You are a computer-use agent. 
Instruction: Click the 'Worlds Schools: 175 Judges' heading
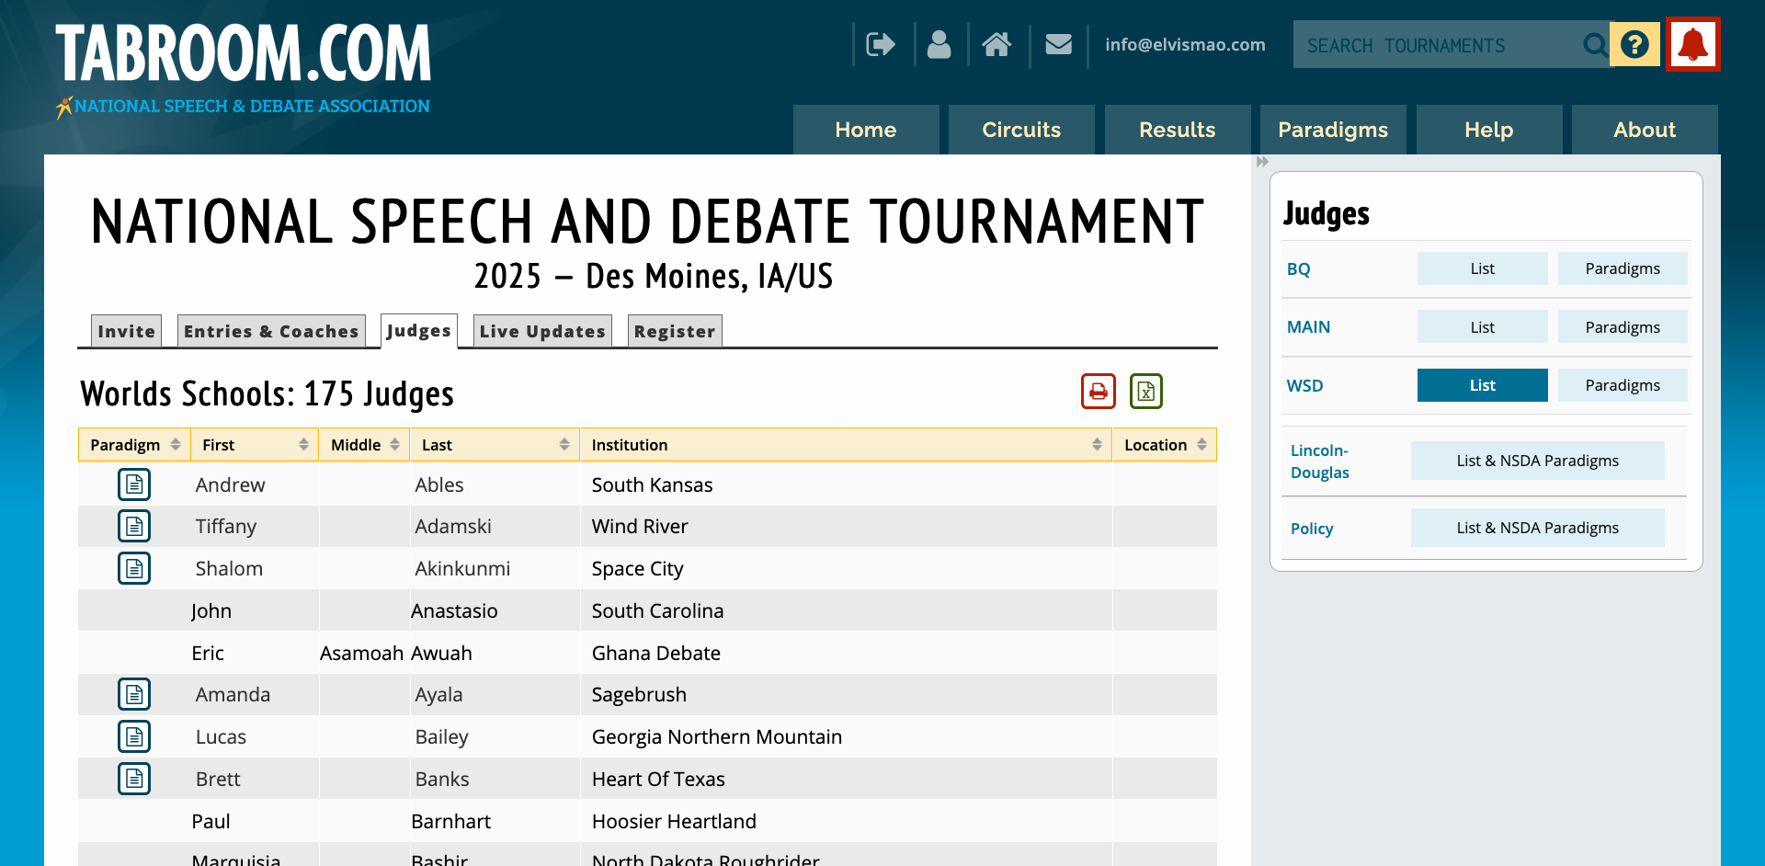[x=268, y=393]
